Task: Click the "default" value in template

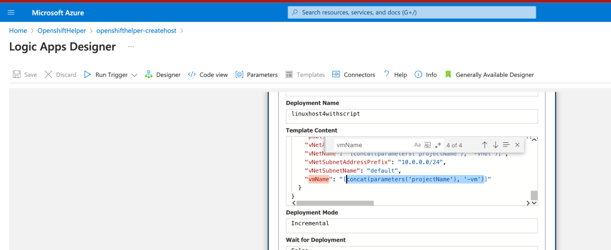Action: pos(384,171)
